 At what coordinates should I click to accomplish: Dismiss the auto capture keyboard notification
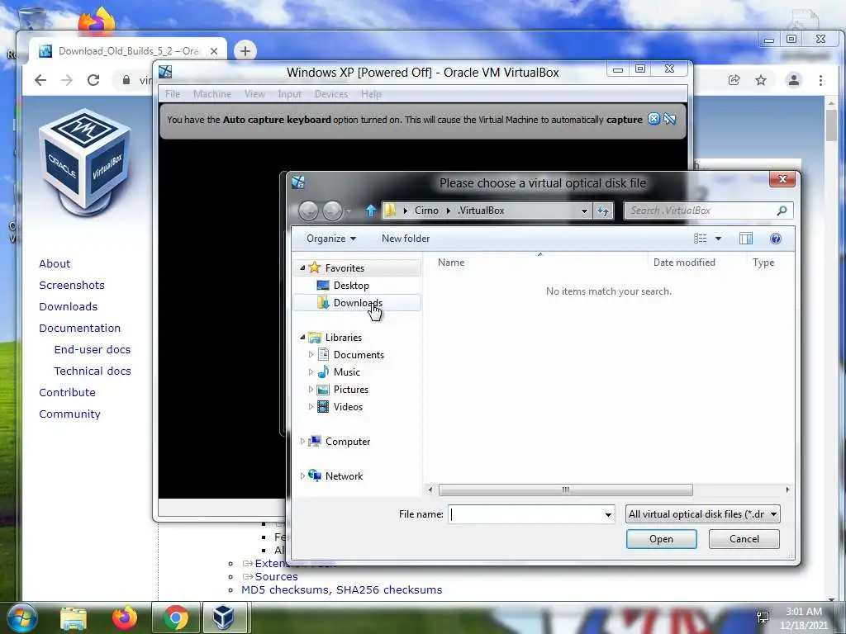click(x=654, y=119)
